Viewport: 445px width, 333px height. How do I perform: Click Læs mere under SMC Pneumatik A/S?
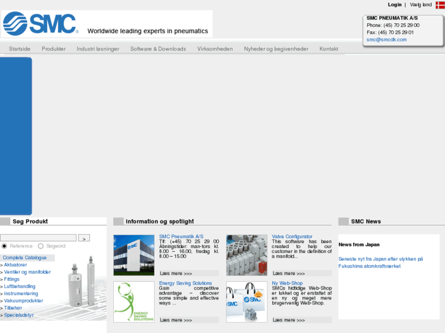click(x=176, y=273)
